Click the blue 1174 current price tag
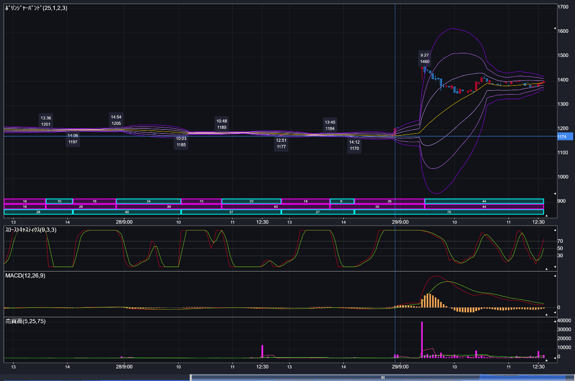The height and width of the screenshot is (381, 575). point(565,137)
